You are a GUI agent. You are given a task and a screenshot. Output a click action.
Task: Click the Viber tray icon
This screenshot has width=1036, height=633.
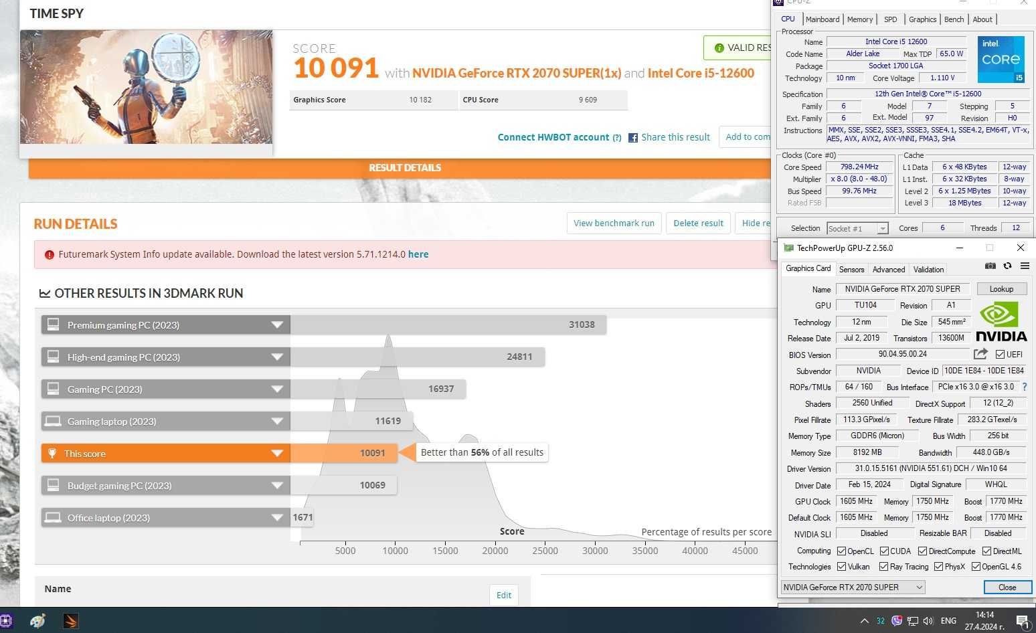tap(897, 620)
